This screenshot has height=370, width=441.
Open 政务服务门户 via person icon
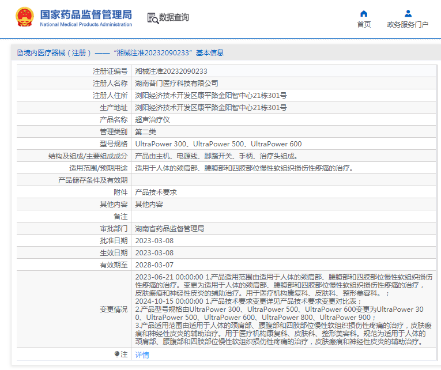click(x=408, y=13)
